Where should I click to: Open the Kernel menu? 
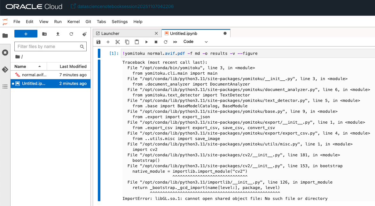point(74,21)
